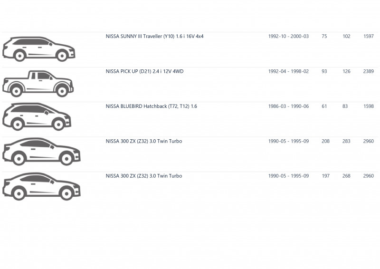Click the 268 hp 300 ZX coupe icon
The image size is (380, 269).
(x=41, y=186)
